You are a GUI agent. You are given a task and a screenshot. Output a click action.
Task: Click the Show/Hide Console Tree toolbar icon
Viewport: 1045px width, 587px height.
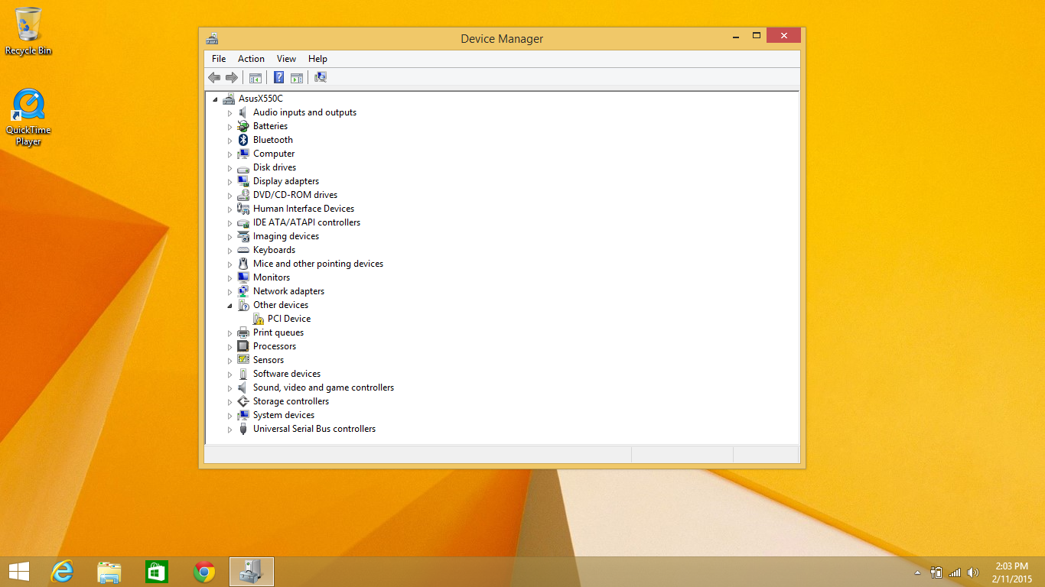(x=256, y=77)
